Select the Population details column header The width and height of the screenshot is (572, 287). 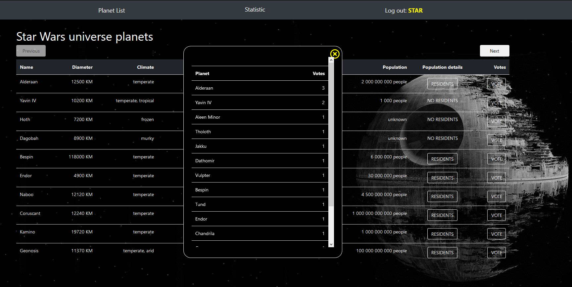[x=442, y=67]
